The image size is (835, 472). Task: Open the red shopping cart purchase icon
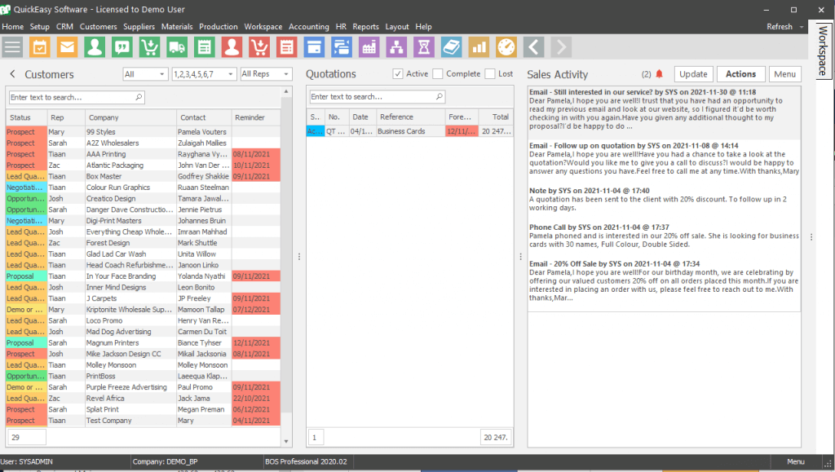[x=258, y=47]
